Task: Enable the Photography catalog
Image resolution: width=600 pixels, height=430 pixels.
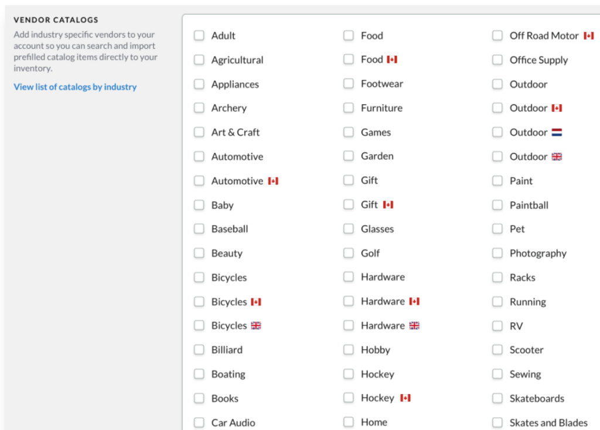Action: click(x=497, y=253)
